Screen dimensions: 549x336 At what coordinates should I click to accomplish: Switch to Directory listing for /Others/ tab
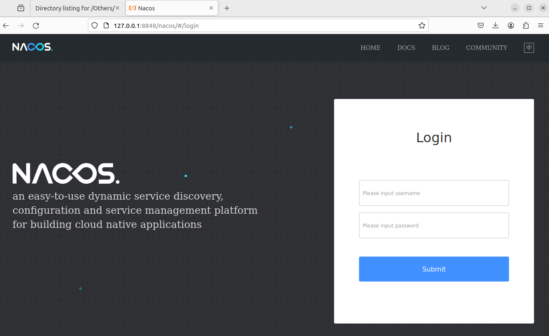(77, 8)
